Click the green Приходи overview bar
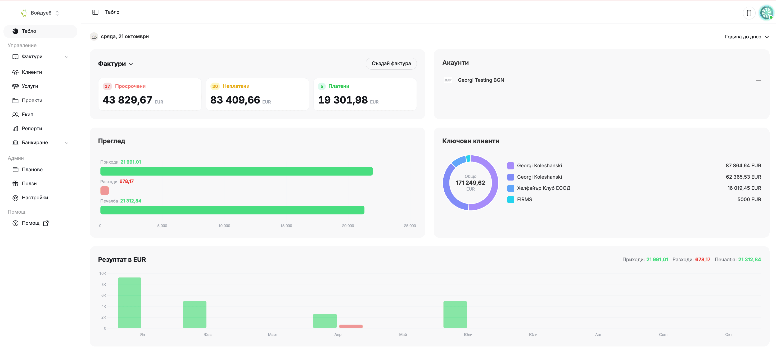Viewport: 776px width, 351px height. pos(236,171)
